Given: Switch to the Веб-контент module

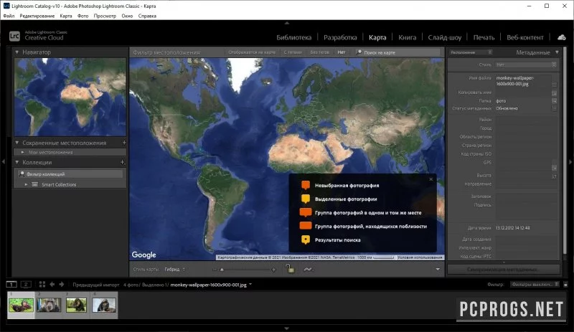Looking at the screenshot, I should (525, 37).
